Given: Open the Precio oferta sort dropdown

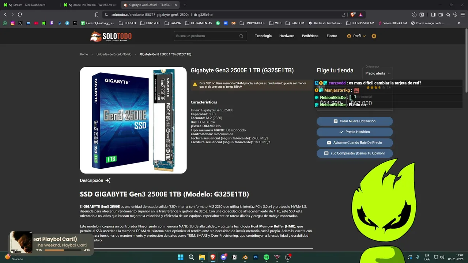Looking at the screenshot, I should pyautogui.click(x=378, y=73).
